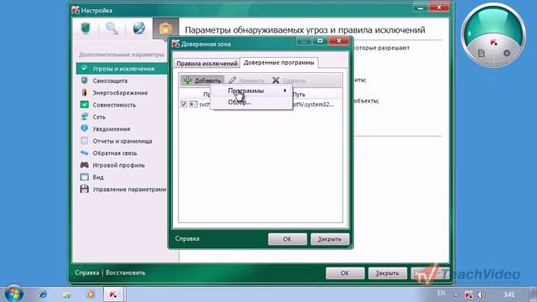Click the Энергосбережение battery icon
The height and width of the screenshot is (302, 537).
click(84, 92)
